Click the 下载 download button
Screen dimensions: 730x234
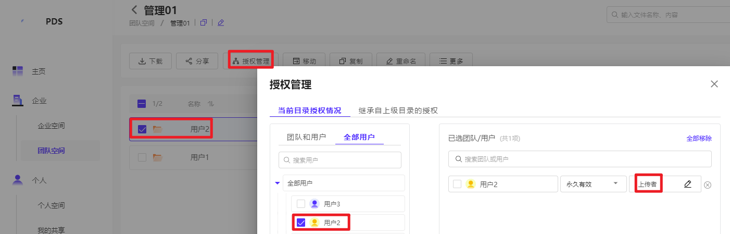[x=150, y=61]
